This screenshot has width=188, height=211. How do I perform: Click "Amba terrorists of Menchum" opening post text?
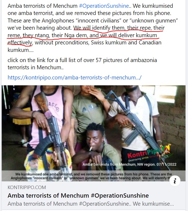click(x=43, y=6)
